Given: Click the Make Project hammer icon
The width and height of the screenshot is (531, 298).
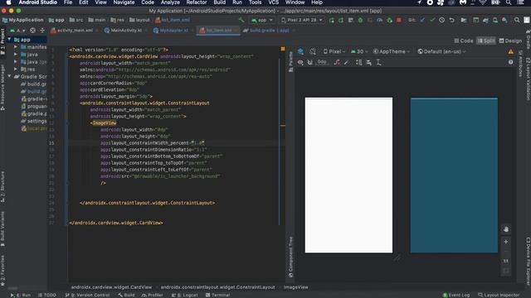Looking at the screenshot, I should click(241, 20).
